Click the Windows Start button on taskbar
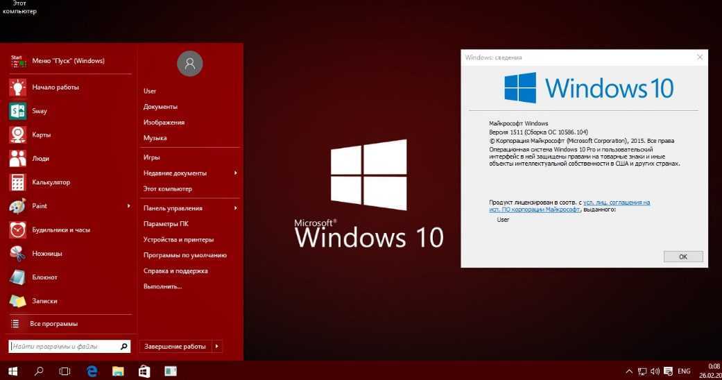Image resolution: width=722 pixels, height=380 pixels. pyautogui.click(x=13, y=371)
